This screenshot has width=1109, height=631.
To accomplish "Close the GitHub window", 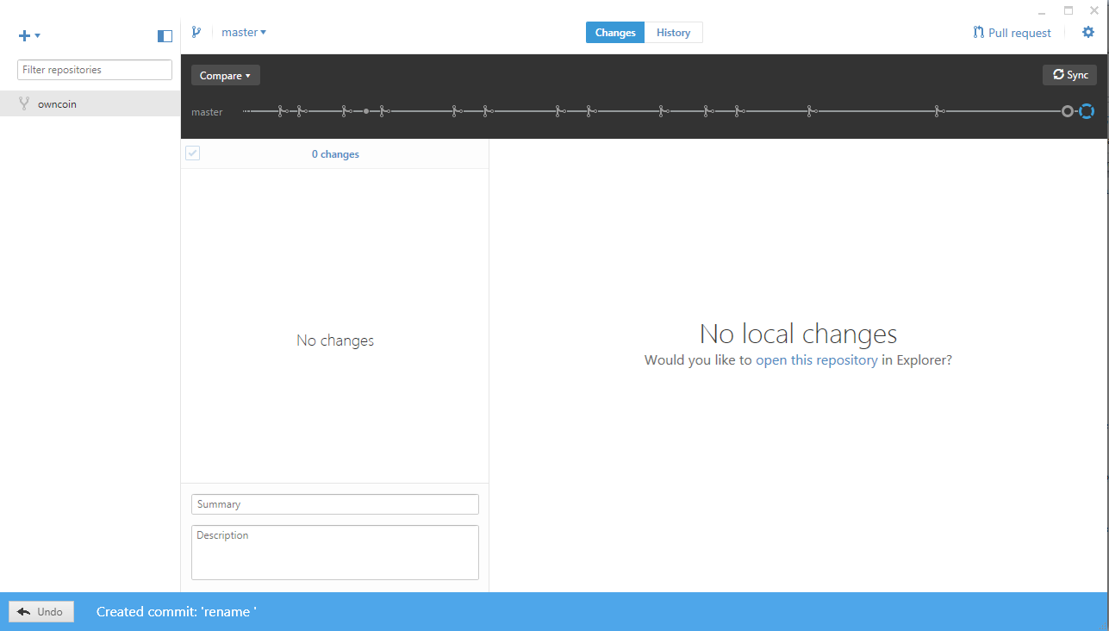I will point(1094,10).
